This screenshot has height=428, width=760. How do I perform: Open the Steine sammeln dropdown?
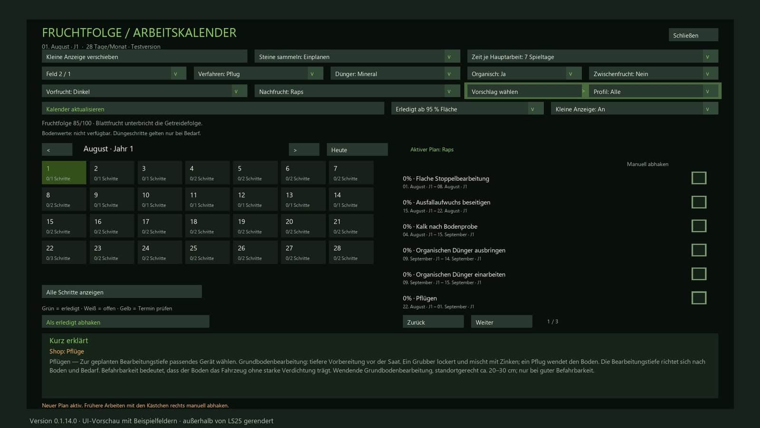pyautogui.click(x=357, y=57)
